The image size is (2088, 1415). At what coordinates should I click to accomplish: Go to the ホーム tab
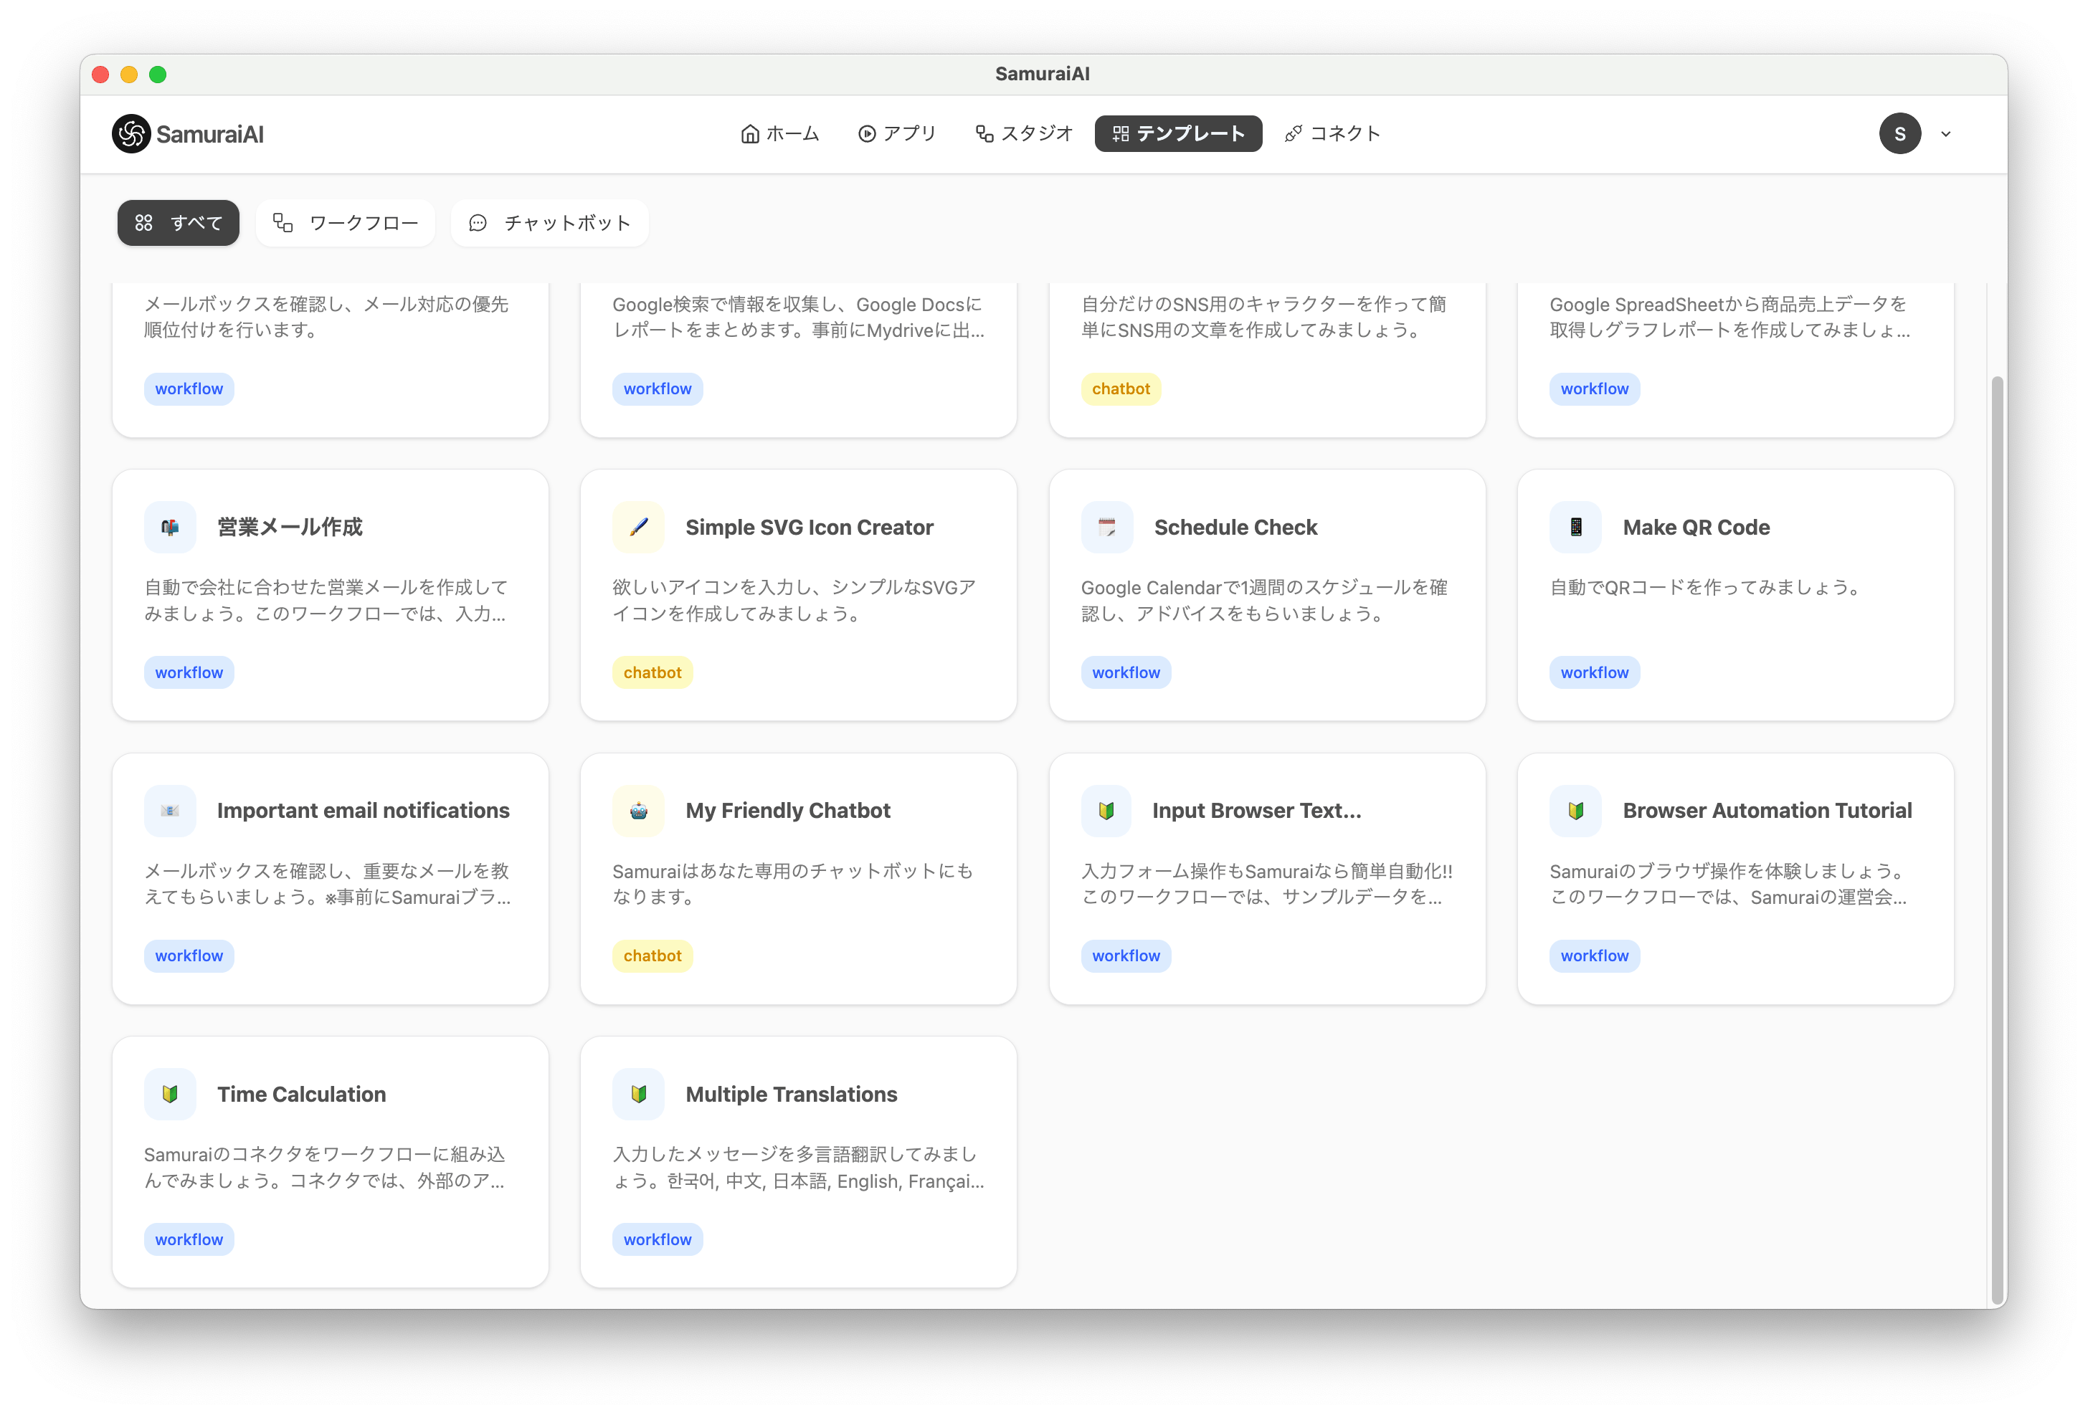click(x=780, y=134)
